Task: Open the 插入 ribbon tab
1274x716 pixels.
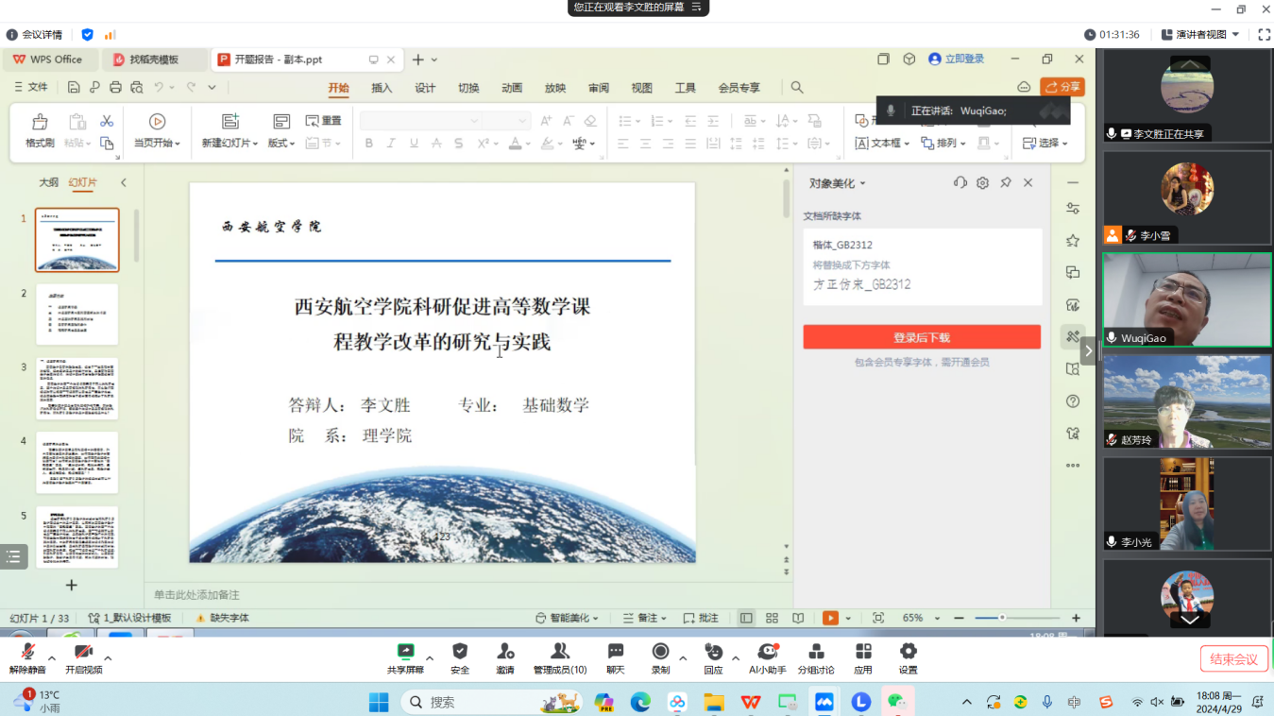Action: [382, 88]
